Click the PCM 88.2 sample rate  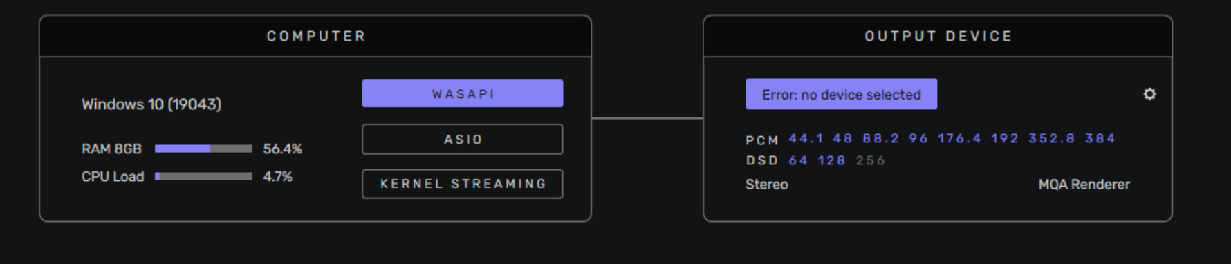(880, 138)
